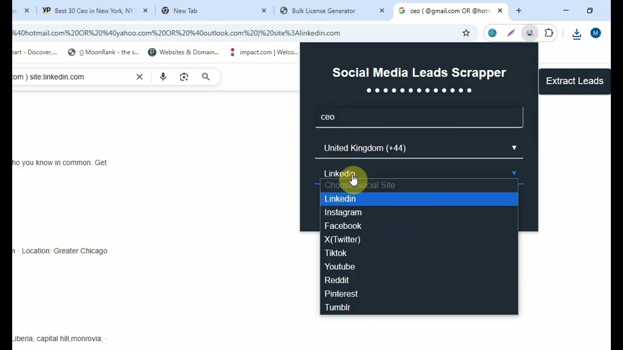Image resolution: width=623 pixels, height=350 pixels.
Task: Click the text 'ho you know in common. Get'
Action: pyautogui.click(x=59, y=162)
